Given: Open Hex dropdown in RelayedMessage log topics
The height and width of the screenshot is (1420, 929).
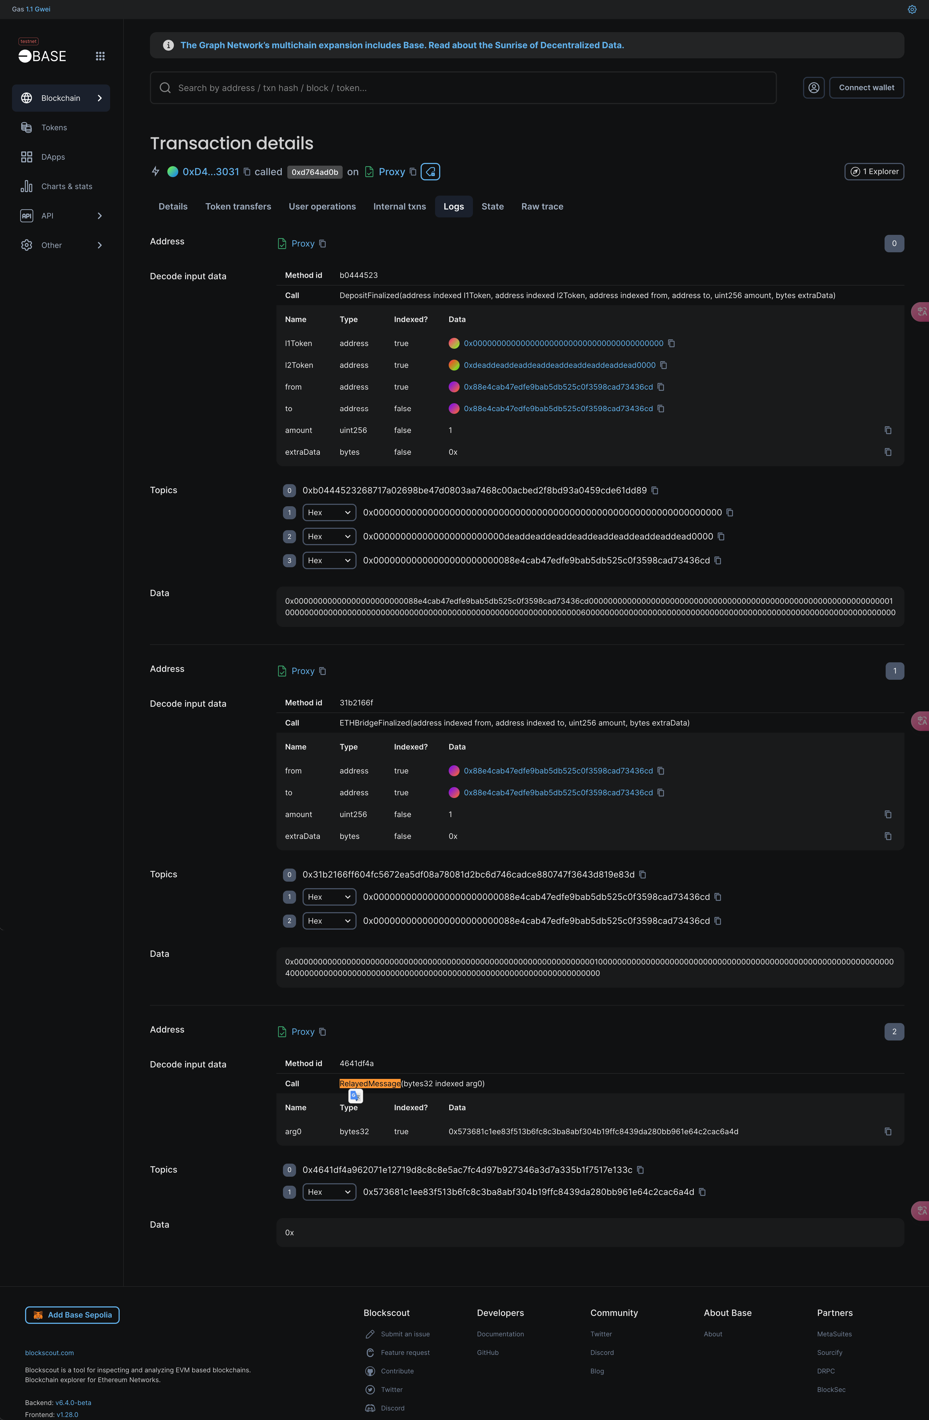Looking at the screenshot, I should [x=329, y=1192].
